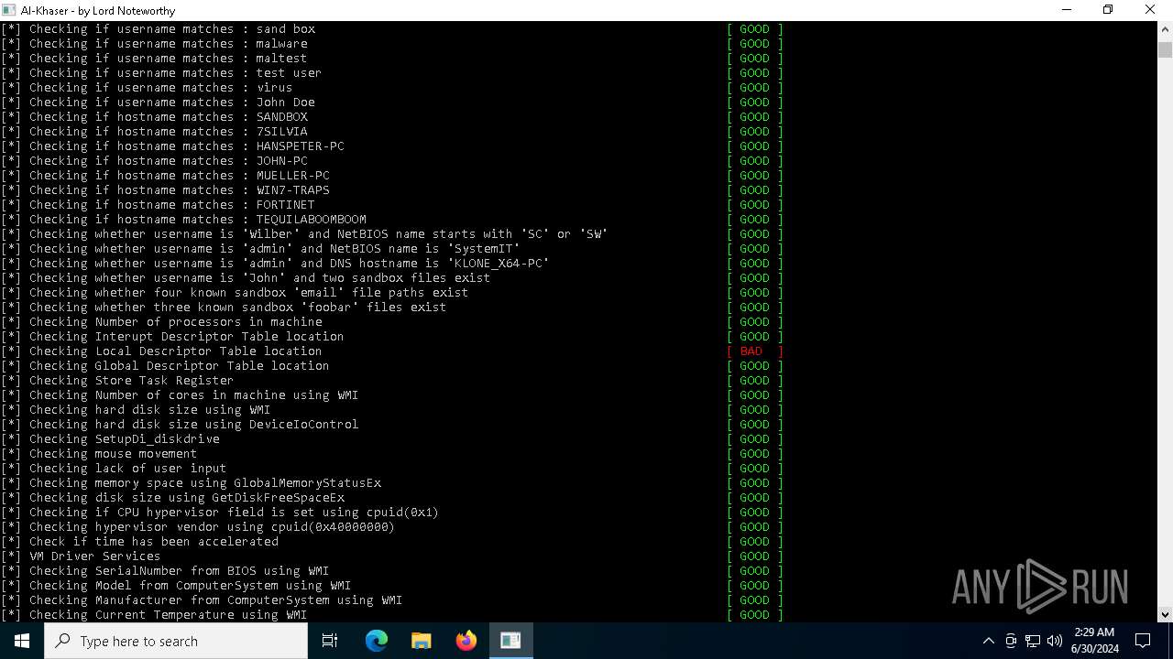The image size is (1173, 659).
Task: Select line 'Checking mouse movement'
Action: pos(99,453)
